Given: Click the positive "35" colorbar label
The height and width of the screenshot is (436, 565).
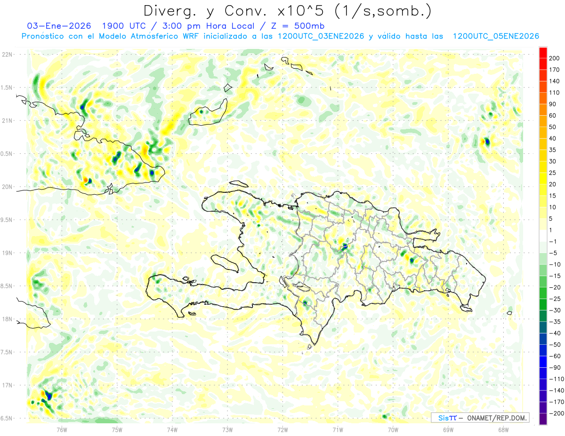Looking at the screenshot, I should tap(553, 150).
